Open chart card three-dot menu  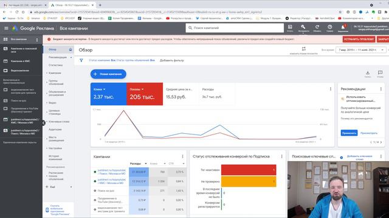coord(331,89)
